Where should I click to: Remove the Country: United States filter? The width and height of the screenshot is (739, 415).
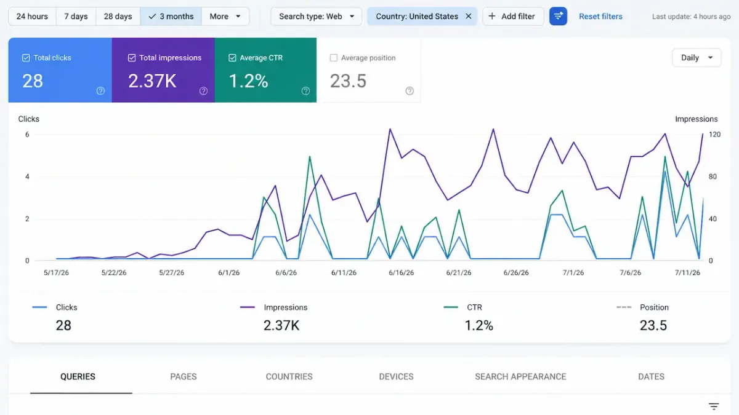(469, 17)
